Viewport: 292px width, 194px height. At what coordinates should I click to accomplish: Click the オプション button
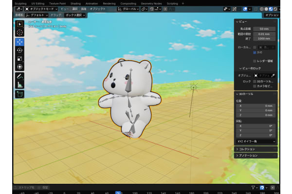click(x=271, y=15)
